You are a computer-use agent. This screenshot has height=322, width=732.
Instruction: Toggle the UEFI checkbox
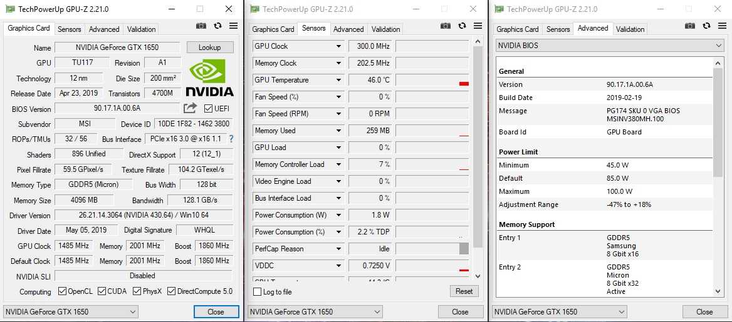click(209, 109)
